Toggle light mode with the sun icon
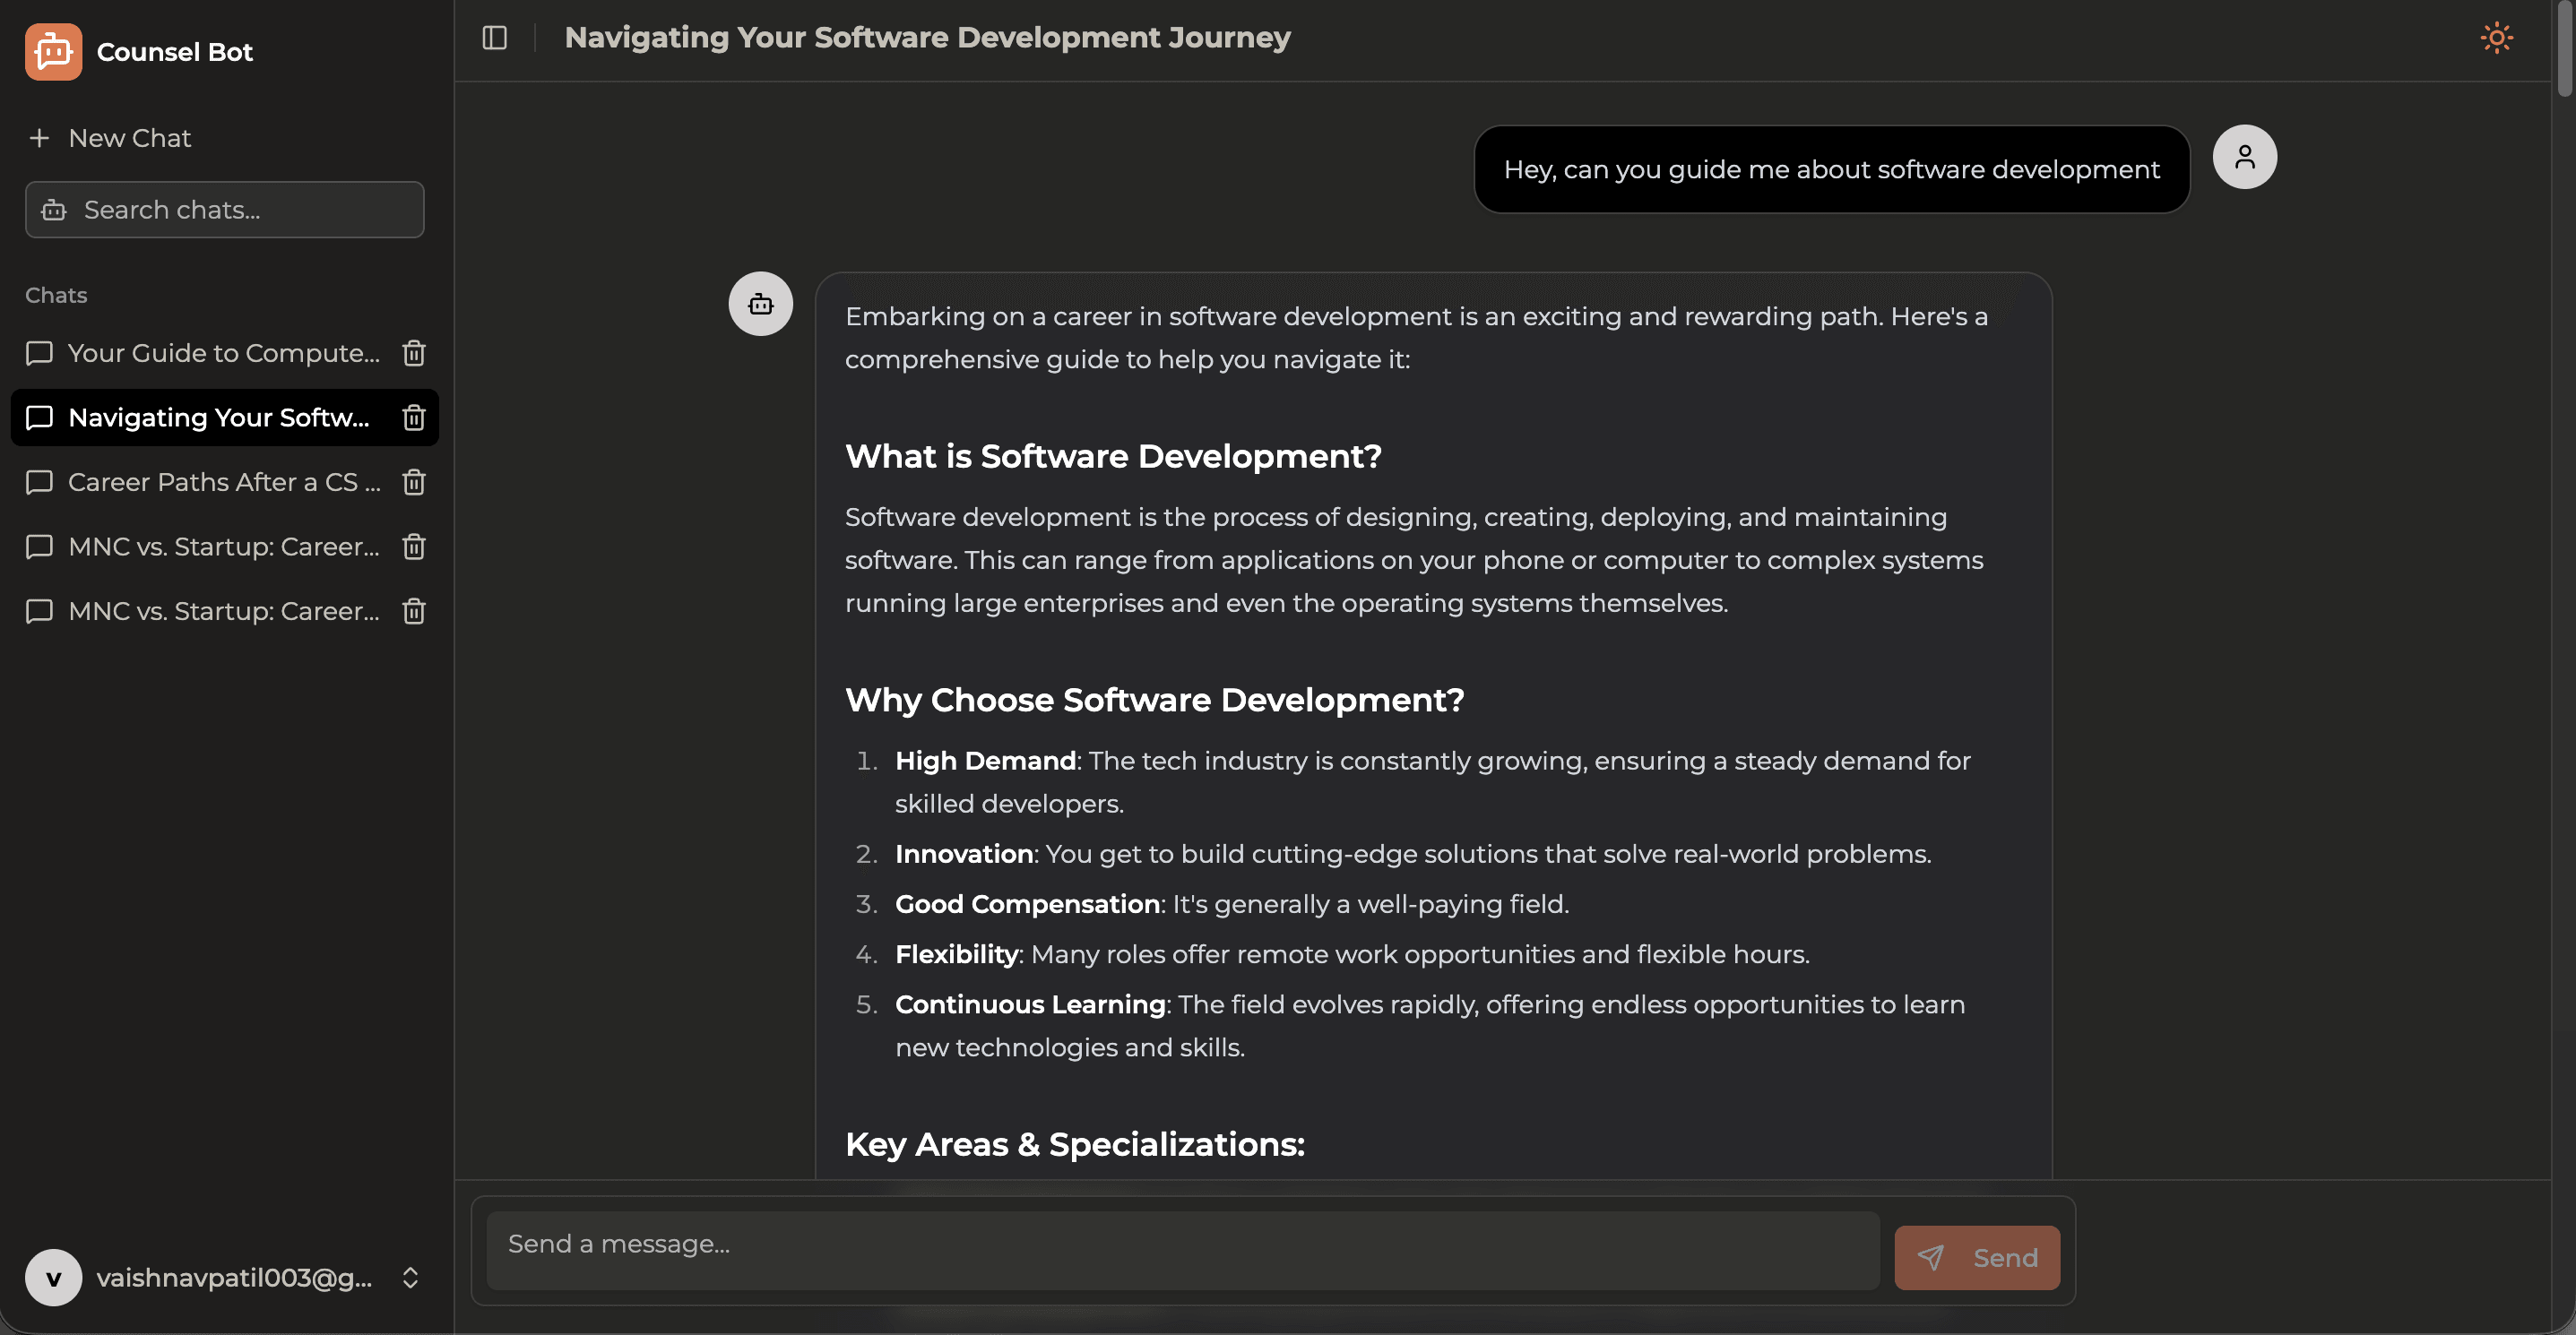 2496,37
